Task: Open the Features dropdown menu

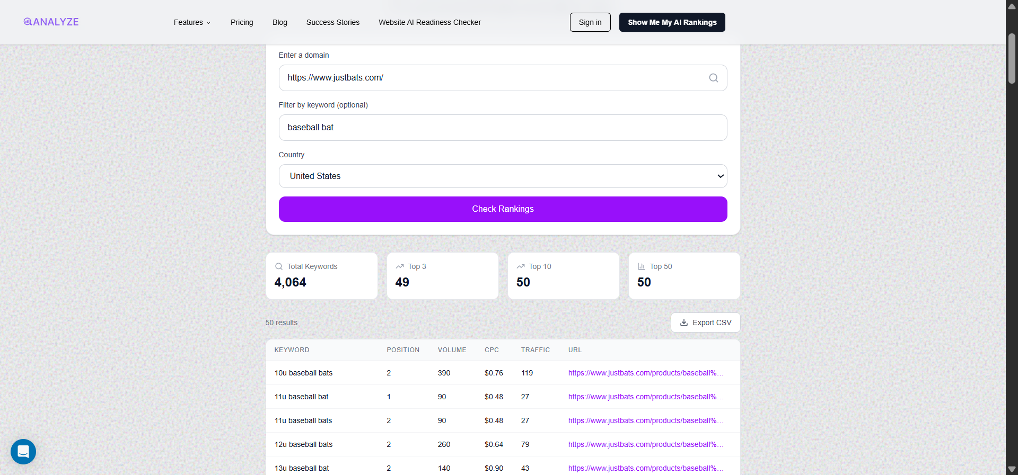Action: [x=192, y=22]
